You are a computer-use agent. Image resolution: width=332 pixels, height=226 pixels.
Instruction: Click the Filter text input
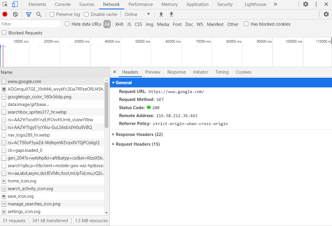pyautogui.click(x=30, y=24)
